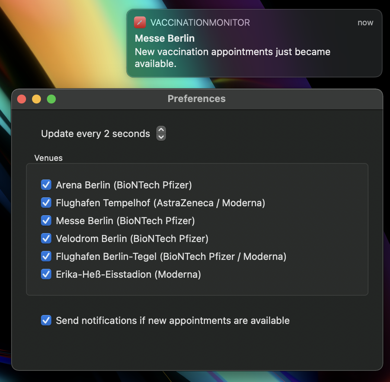This screenshot has width=390, height=382.
Task: Click the Preferences window title
Action: pos(196,99)
